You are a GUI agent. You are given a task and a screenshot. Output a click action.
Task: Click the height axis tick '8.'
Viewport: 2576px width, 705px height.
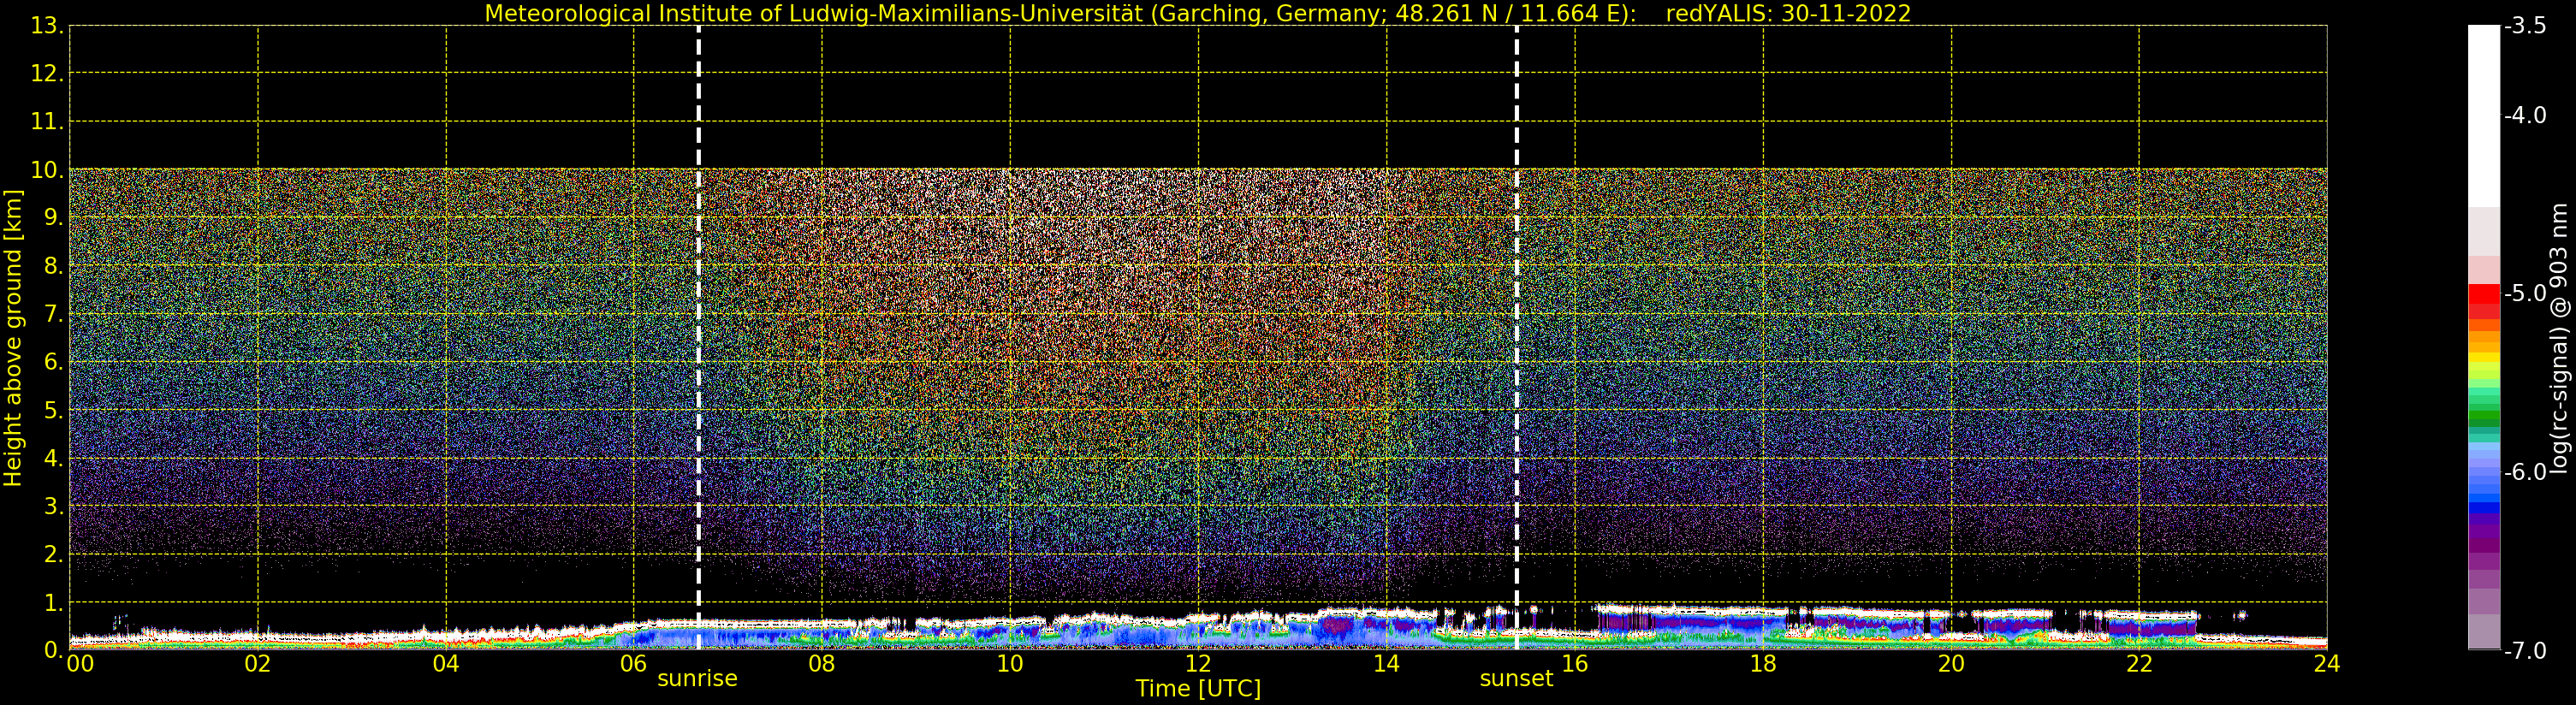click(54, 266)
